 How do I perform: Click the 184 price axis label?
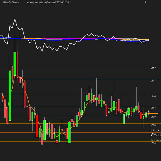click(153, 143)
